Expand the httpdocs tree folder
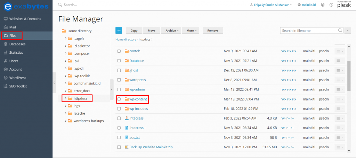 point(66,98)
